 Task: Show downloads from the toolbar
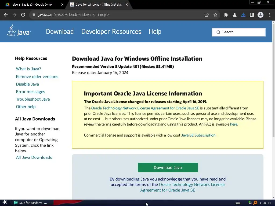point(243,15)
